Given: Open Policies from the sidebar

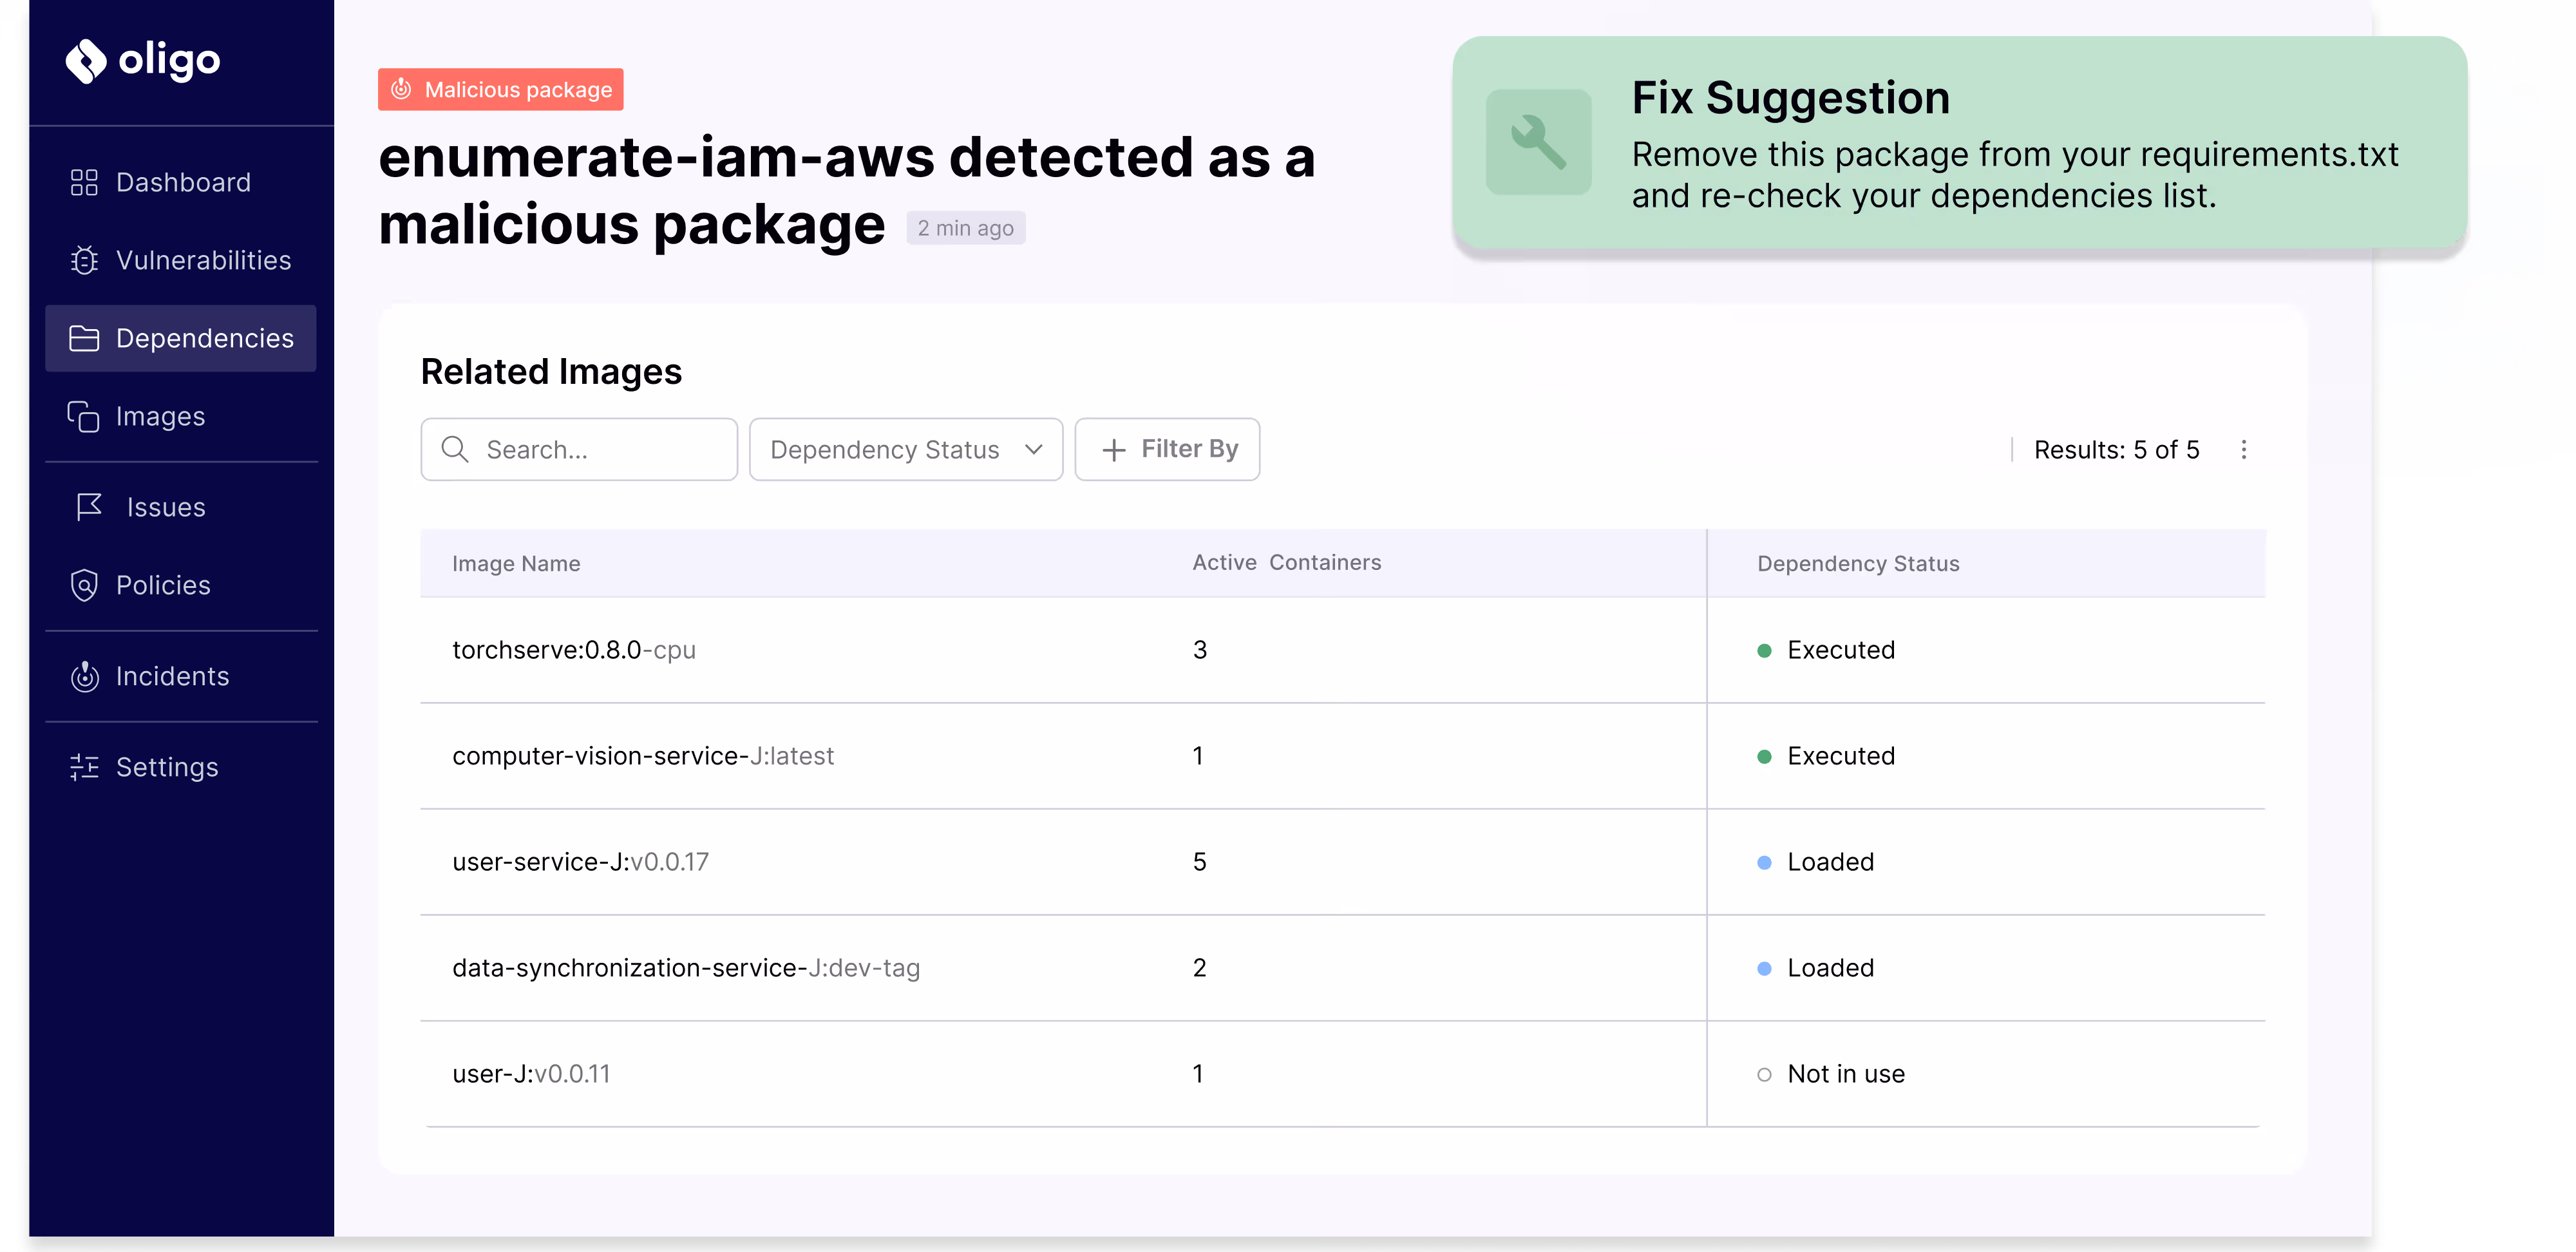Looking at the screenshot, I should click(181, 585).
